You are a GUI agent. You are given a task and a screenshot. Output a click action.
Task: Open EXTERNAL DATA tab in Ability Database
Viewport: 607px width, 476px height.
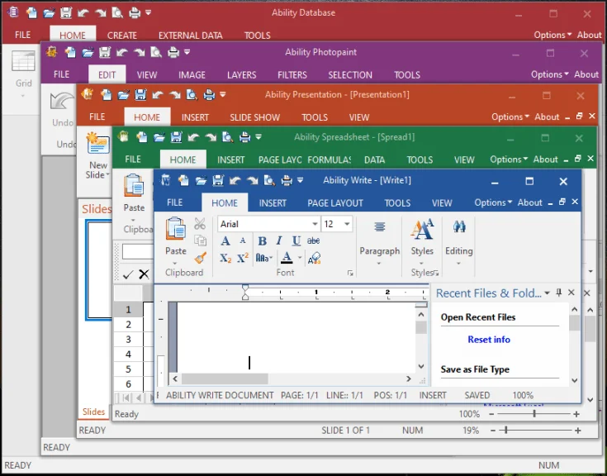191,36
